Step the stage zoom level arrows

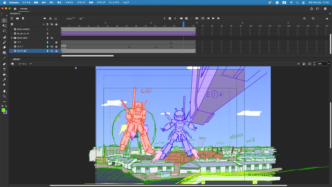point(315,64)
